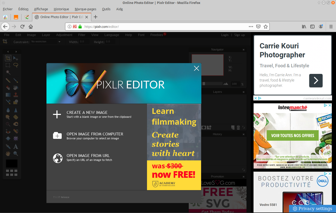
Task: Close the History panel
Action: (244, 134)
